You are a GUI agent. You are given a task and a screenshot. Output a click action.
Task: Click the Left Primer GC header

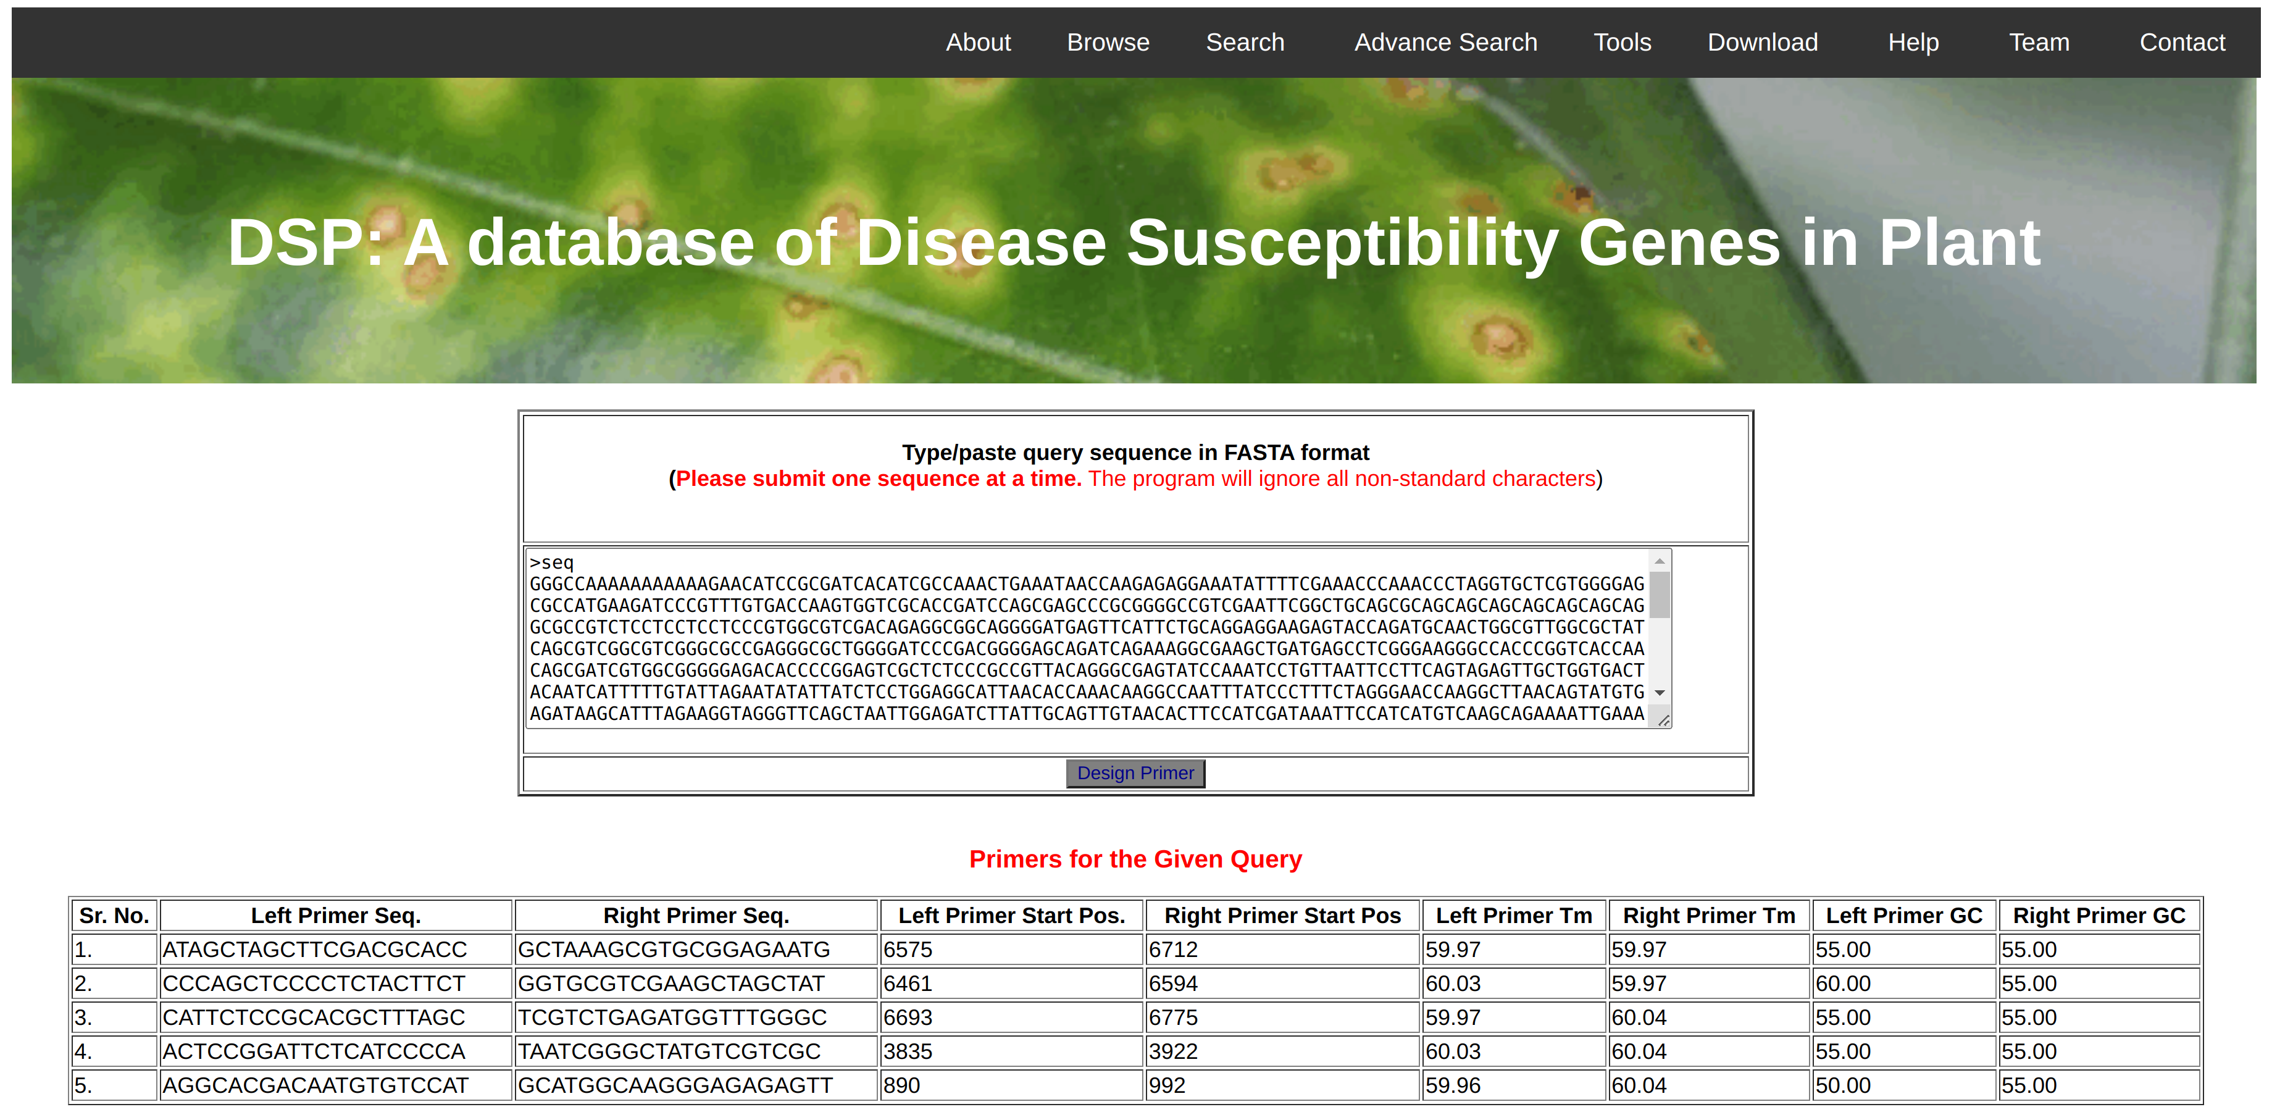1903,916
